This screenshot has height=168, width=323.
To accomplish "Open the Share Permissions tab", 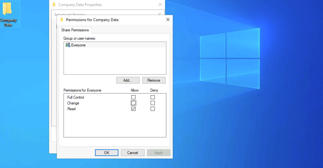I will tap(75, 30).
